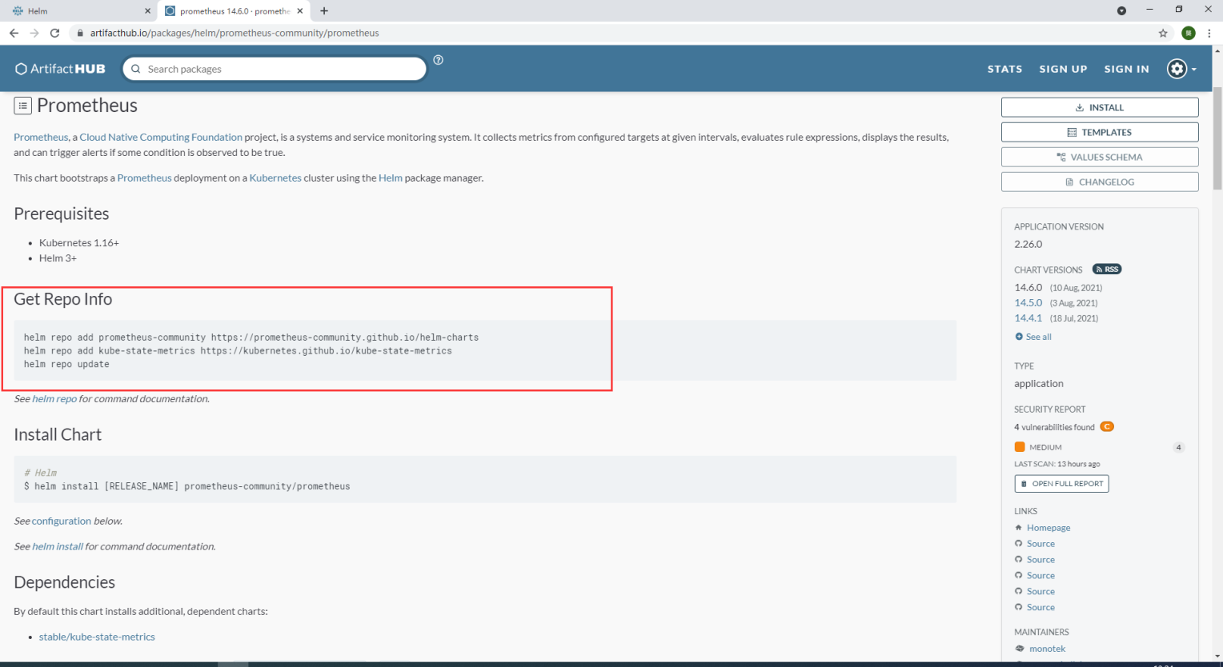1223x667 pixels.
Task: Click the helm install command line
Action: tap(187, 486)
